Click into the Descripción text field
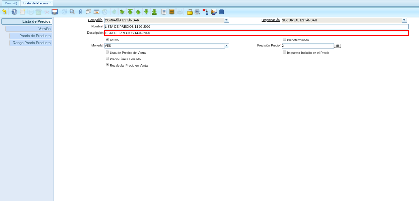Viewport: 419px width, 201px height. point(257,33)
